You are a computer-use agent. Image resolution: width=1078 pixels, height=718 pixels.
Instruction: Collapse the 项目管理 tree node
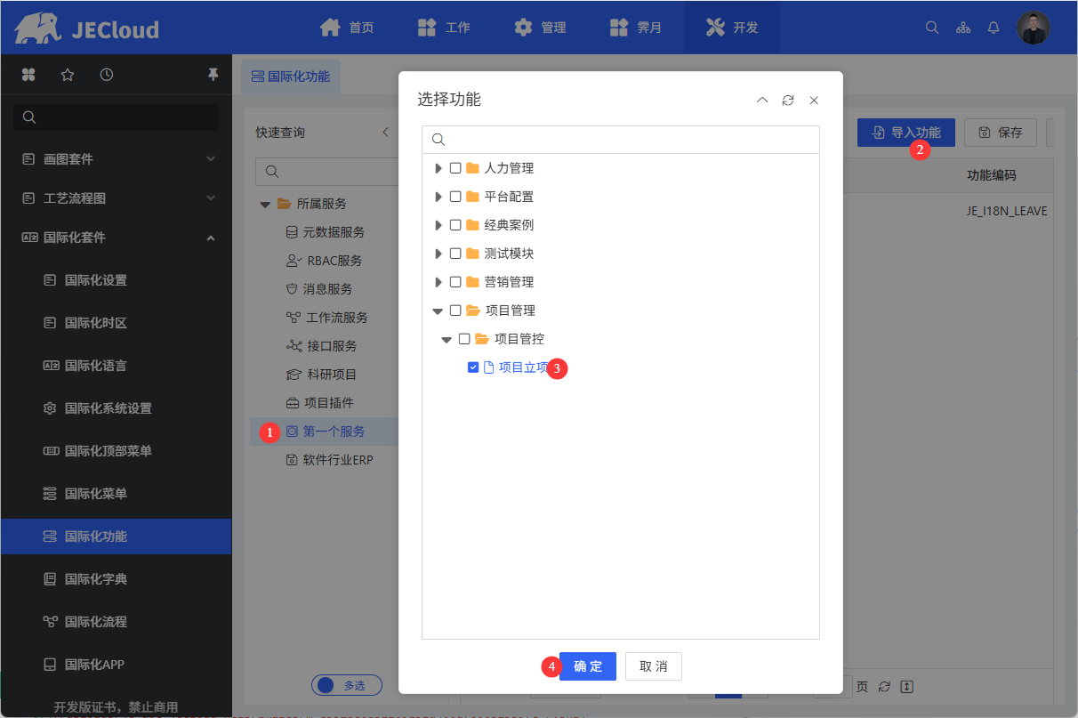tap(438, 311)
